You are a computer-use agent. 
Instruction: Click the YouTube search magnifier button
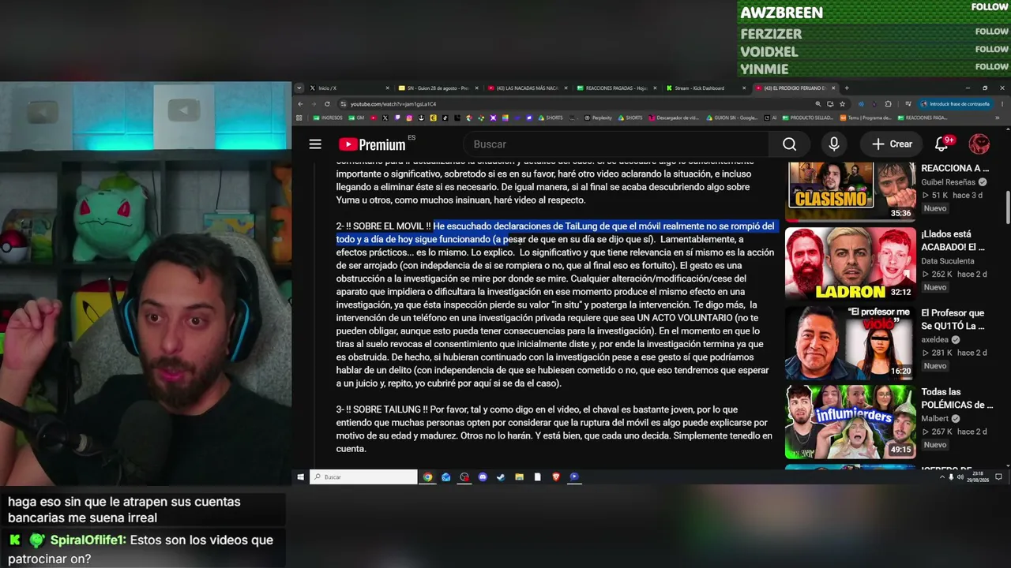789,144
